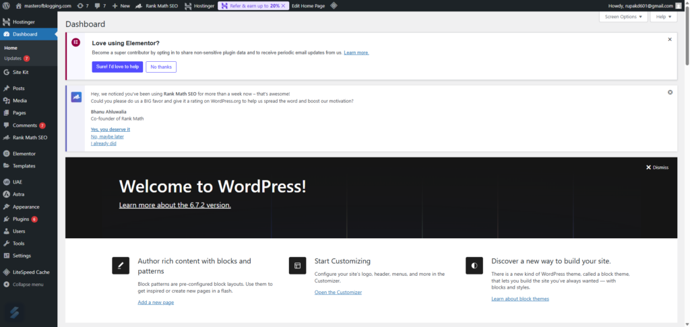Open Rank Math SEO sidebar menu

pyautogui.click(x=28, y=137)
